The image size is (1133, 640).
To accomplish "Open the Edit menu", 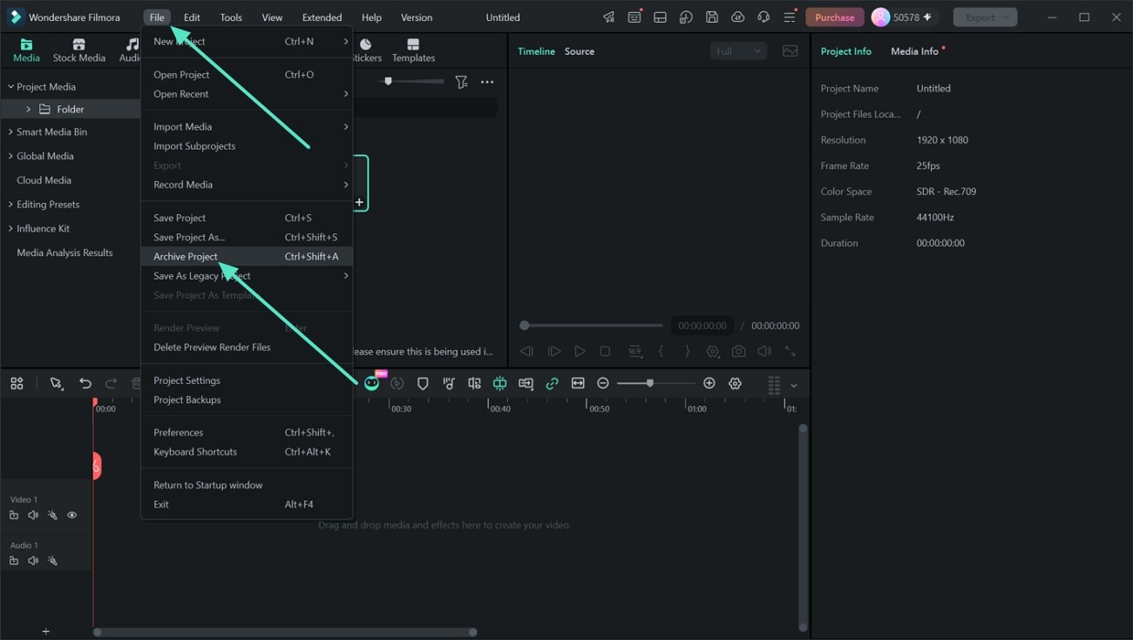I will [192, 17].
